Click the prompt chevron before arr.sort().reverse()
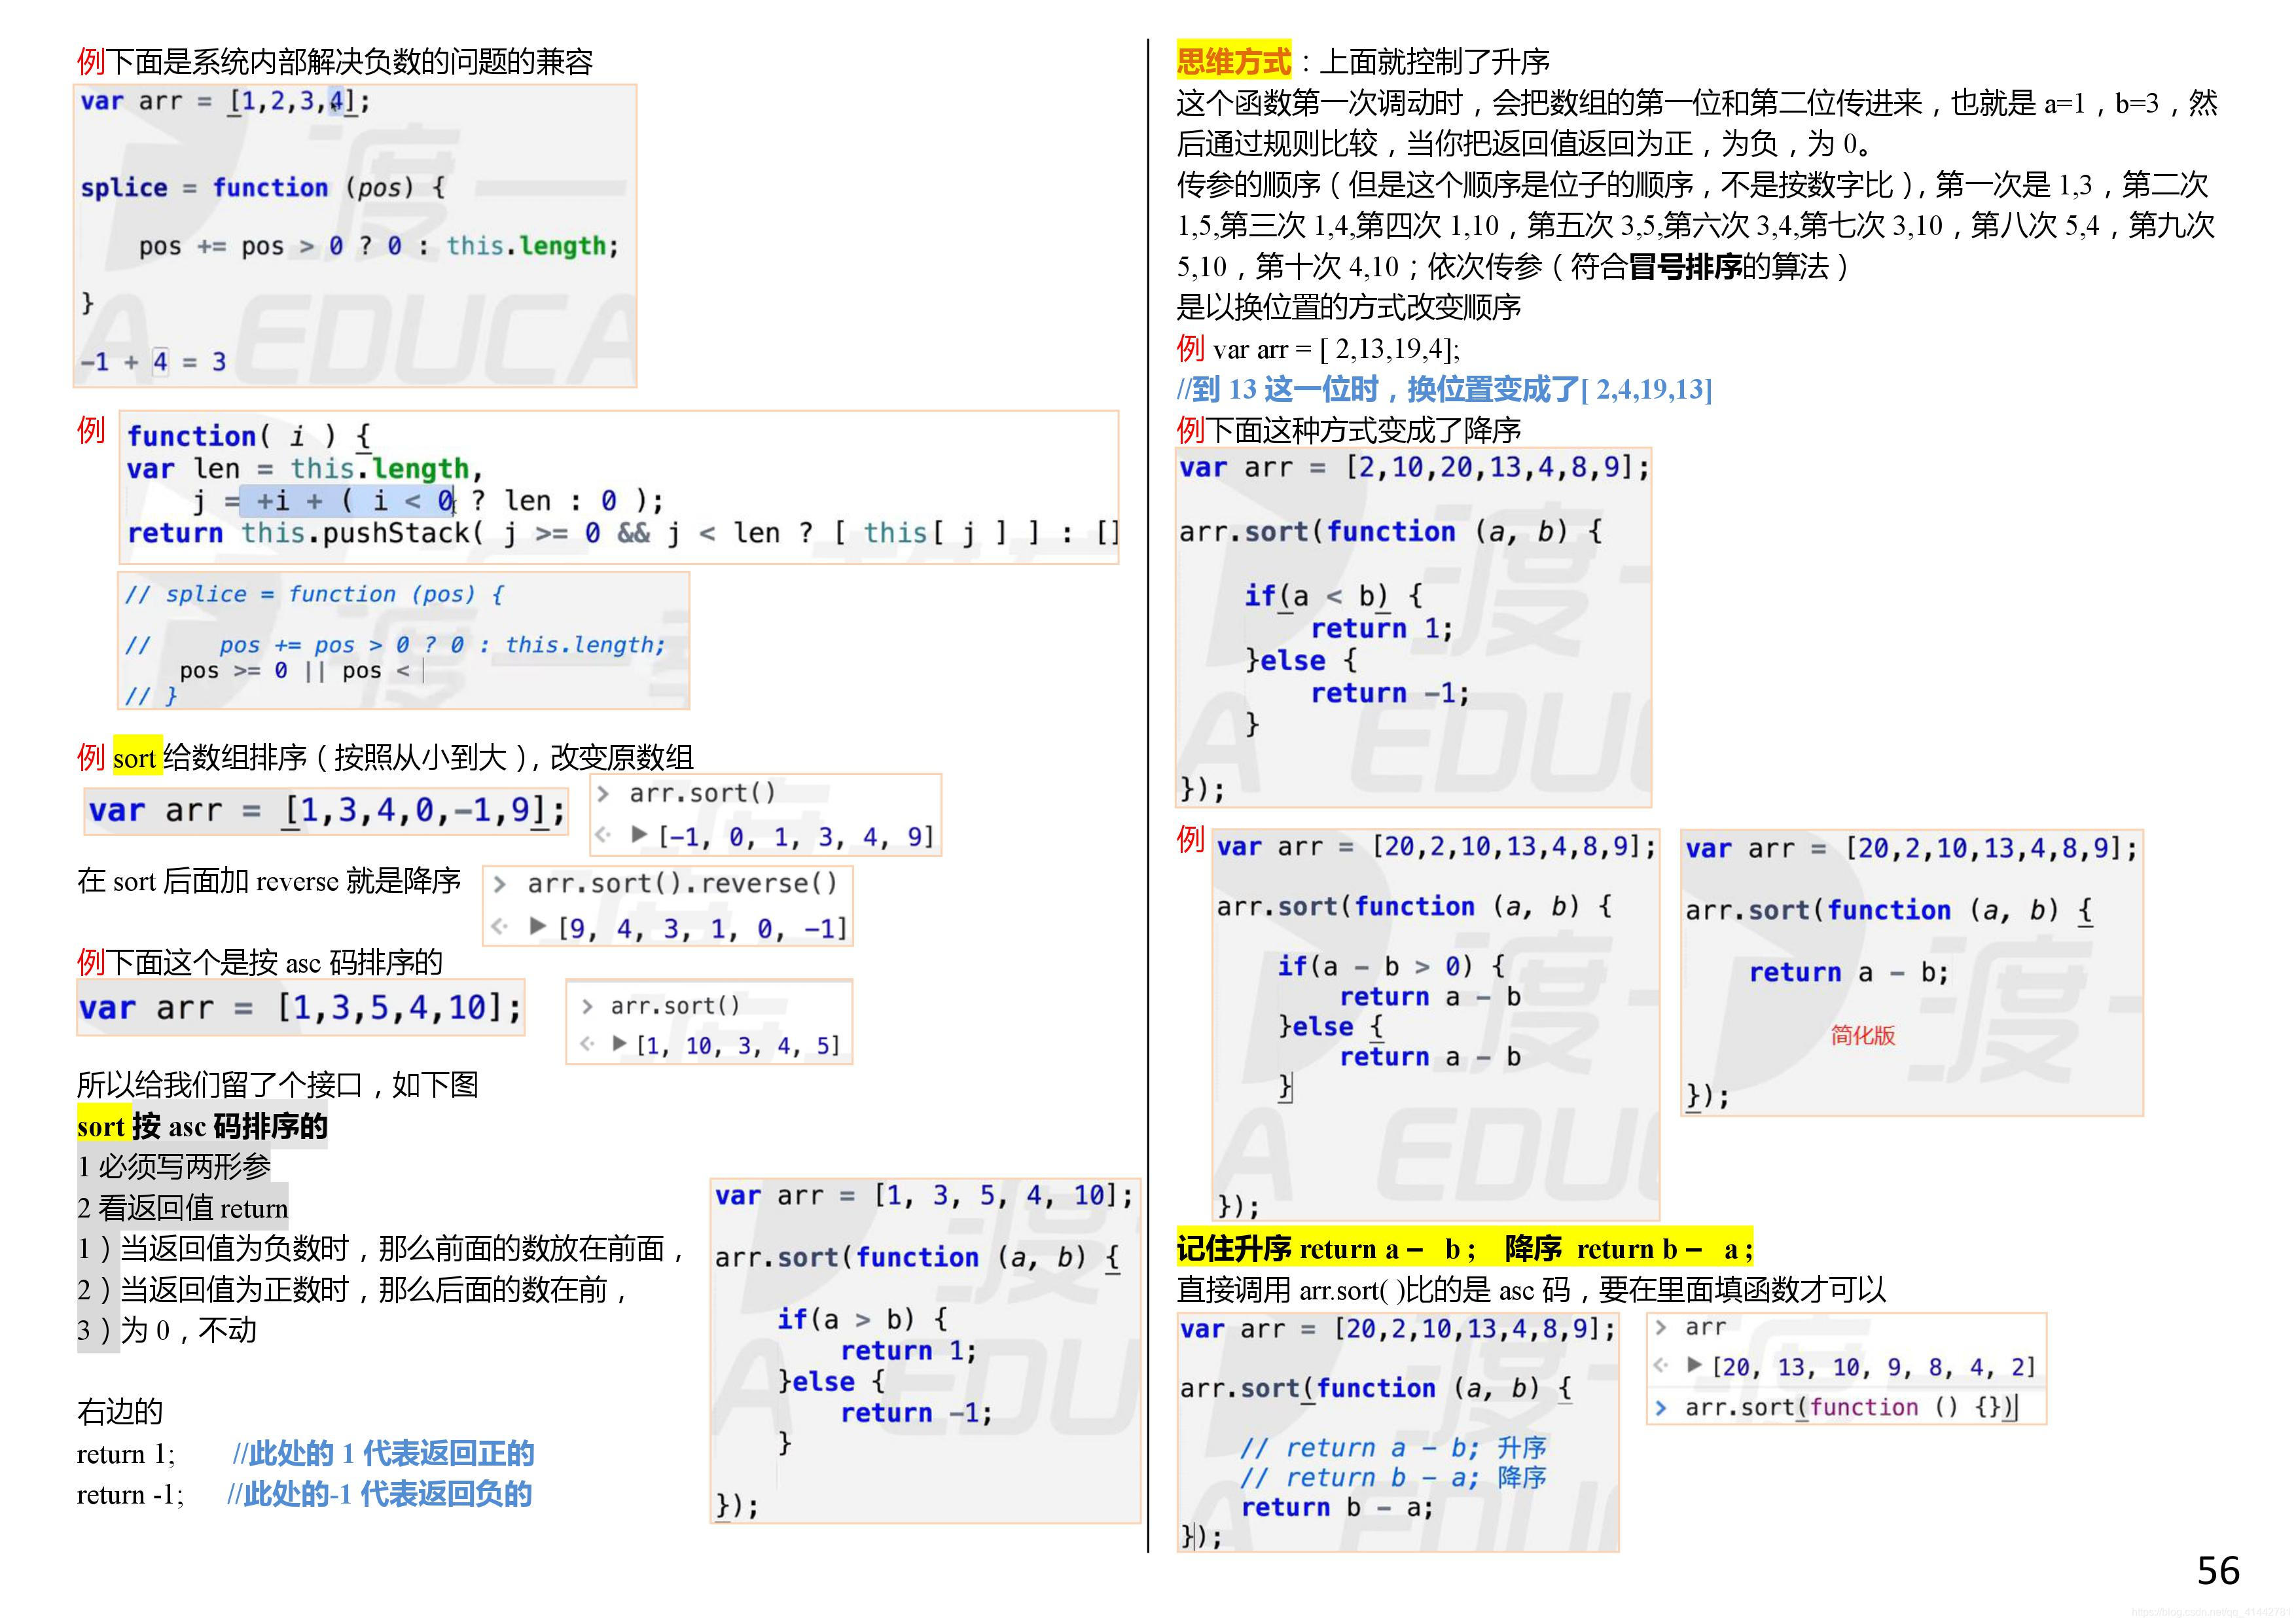Viewport: 2296px width, 1624px height. tap(500, 884)
